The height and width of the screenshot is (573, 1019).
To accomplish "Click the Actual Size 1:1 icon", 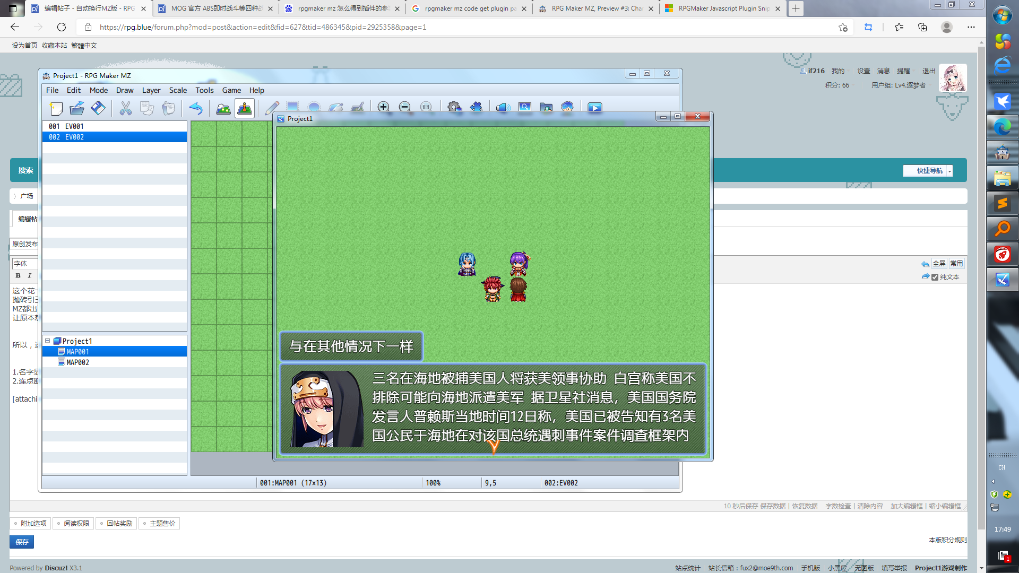I will coord(426,107).
